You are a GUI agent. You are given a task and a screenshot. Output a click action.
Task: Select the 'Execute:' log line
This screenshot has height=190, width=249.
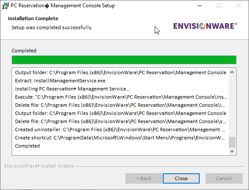pyautogui.click(x=121, y=97)
